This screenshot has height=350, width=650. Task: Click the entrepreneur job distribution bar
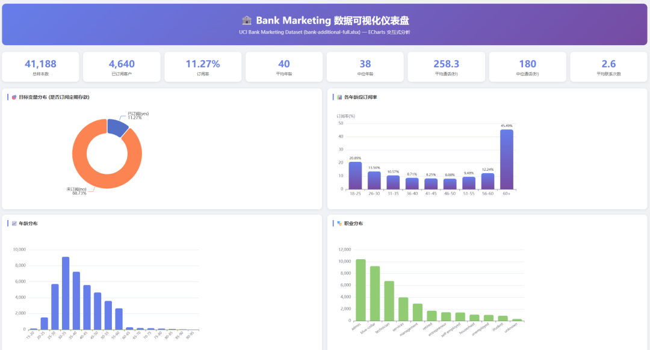446,317
